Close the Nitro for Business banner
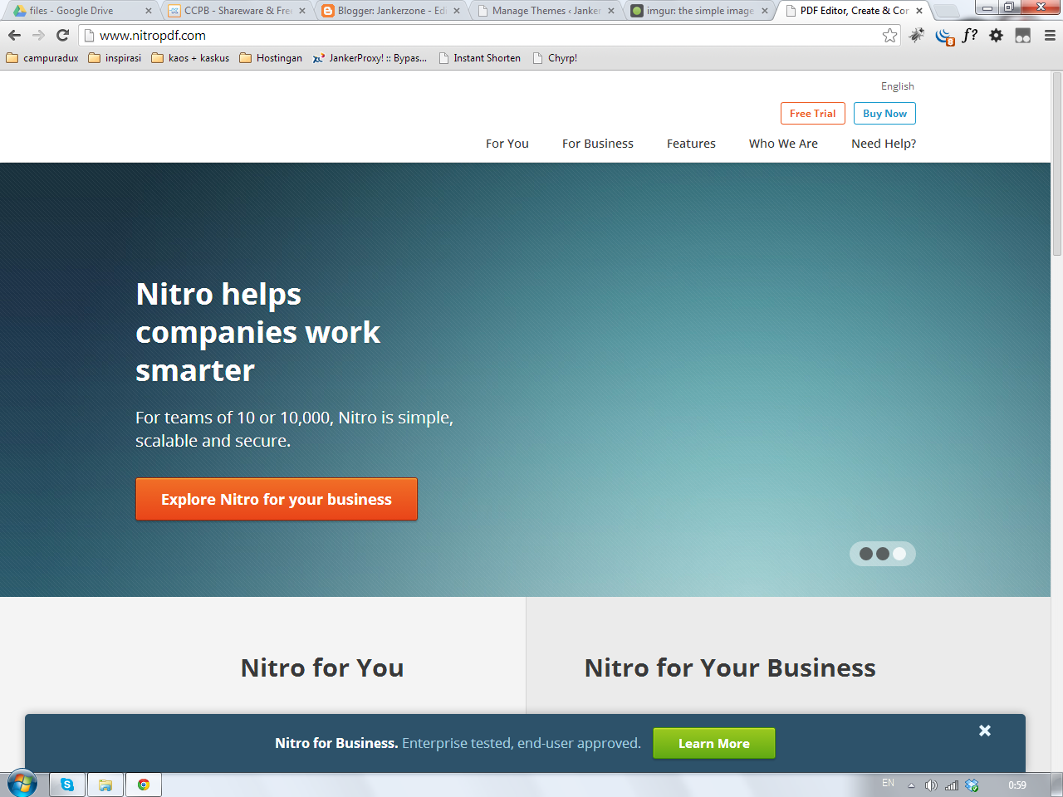This screenshot has height=797, width=1063. (985, 731)
